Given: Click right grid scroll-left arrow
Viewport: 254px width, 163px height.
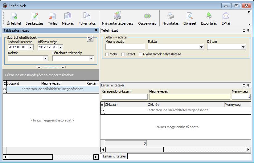Looking at the screenshot, I should pyautogui.click(x=103, y=149).
